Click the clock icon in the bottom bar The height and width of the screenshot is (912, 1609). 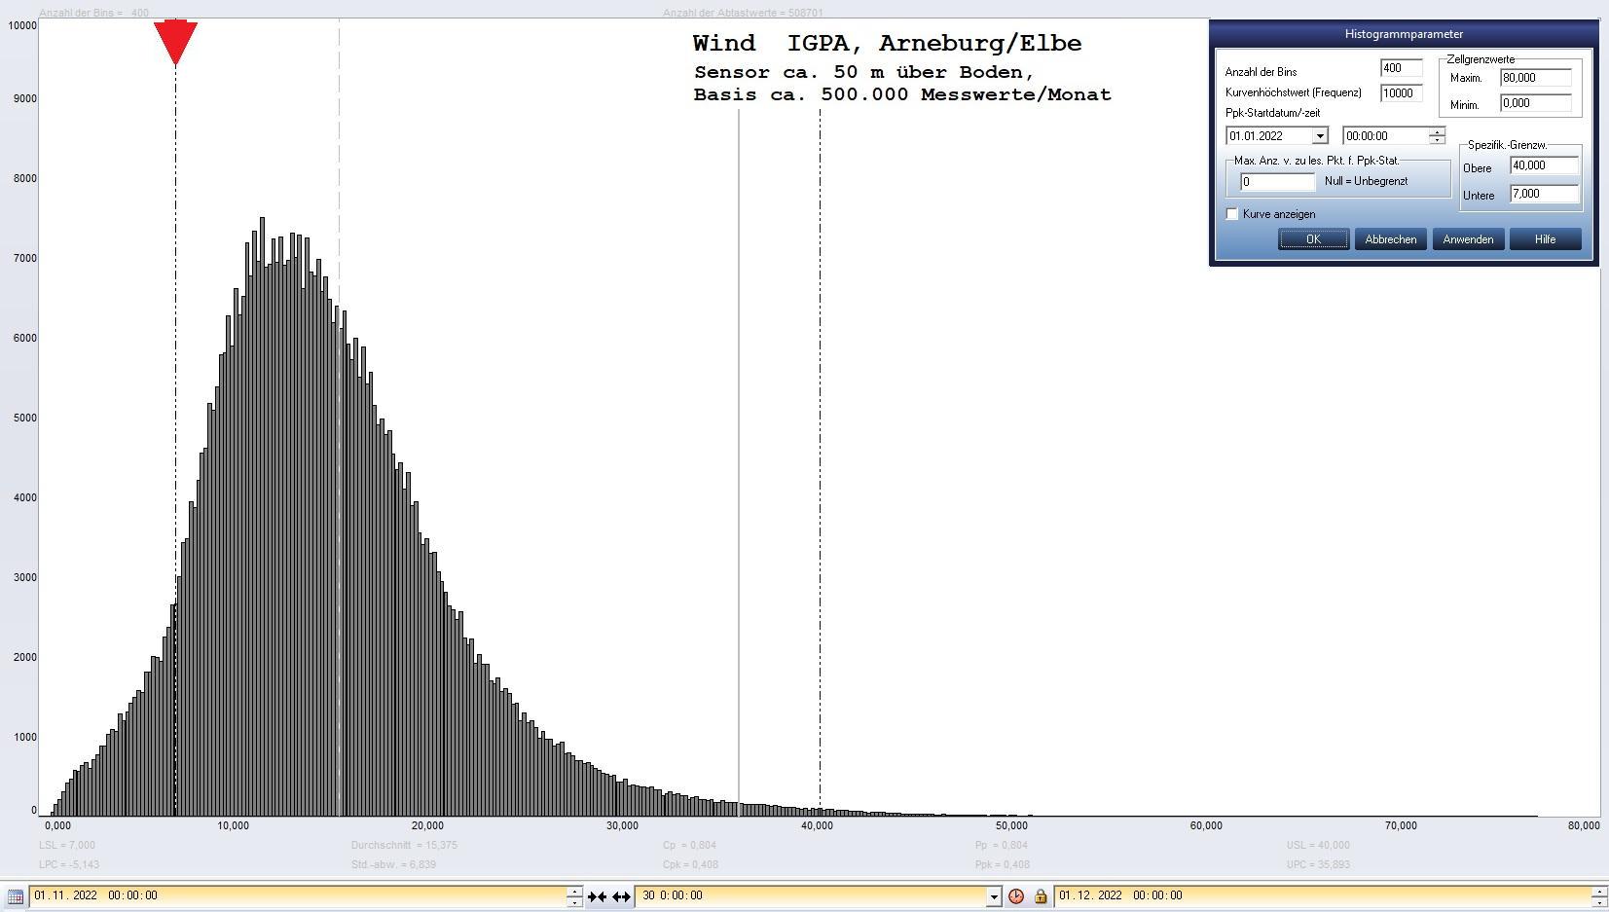point(1016,896)
